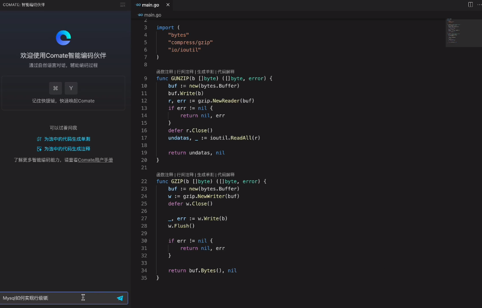Click the Comate logo in welcome panel
Image resolution: width=482 pixels, height=308 pixels.
tap(64, 38)
